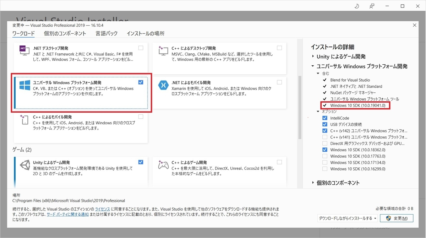Check the C++ によるモバイル開発 checkbox

[x=141, y=117]
